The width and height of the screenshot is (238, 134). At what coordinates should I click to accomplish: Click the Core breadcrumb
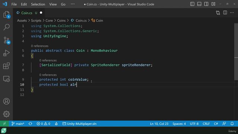(x=49, y=20)
